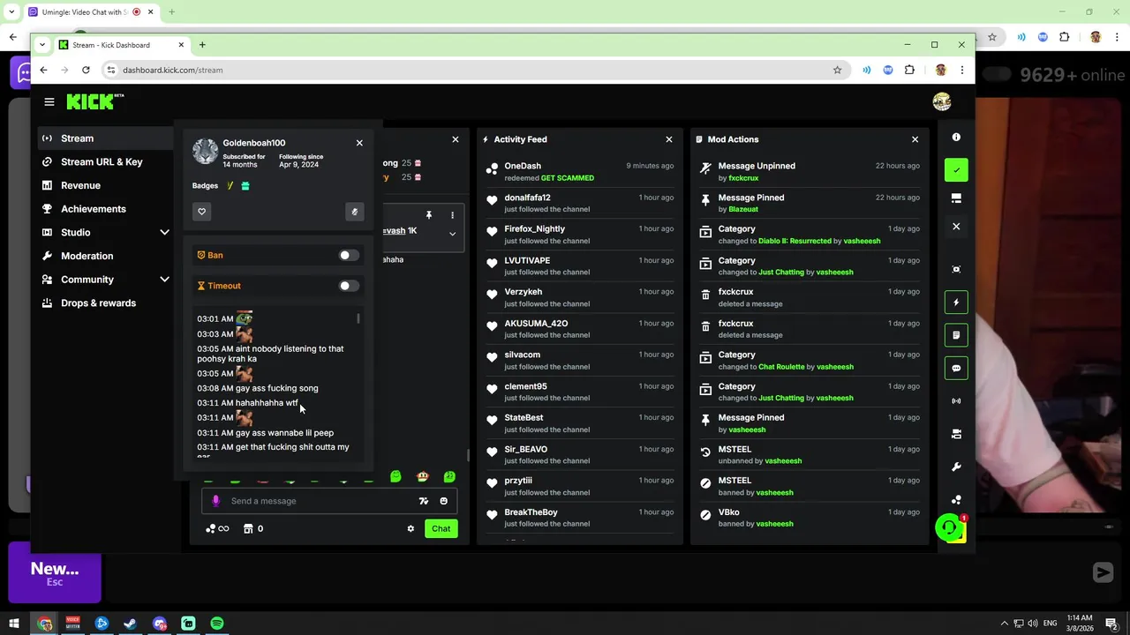Open Revenue in the sidebar
This screenshot has width=1130, height=635.
106,185
